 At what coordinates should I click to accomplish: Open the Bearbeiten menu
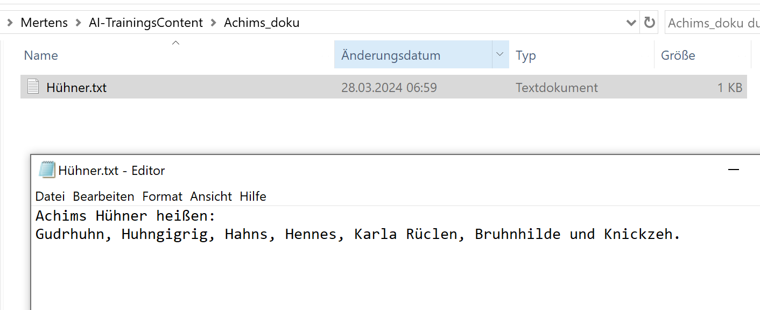point(104,196)
